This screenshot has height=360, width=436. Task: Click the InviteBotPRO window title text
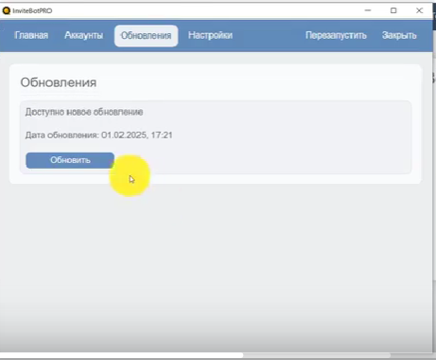[32, 10]
